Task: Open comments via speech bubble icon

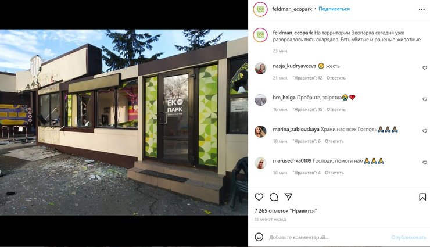Action: (x=274, y=197)
